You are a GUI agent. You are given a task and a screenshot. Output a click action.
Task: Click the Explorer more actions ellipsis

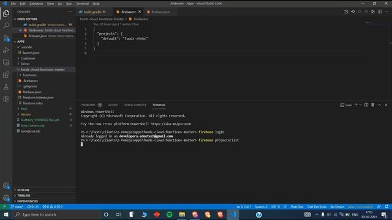[x=70, y=12]
